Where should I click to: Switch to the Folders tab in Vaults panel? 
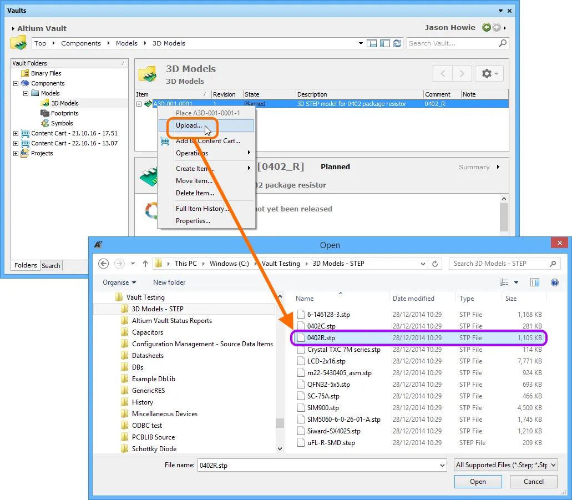(x=26, y=265)
